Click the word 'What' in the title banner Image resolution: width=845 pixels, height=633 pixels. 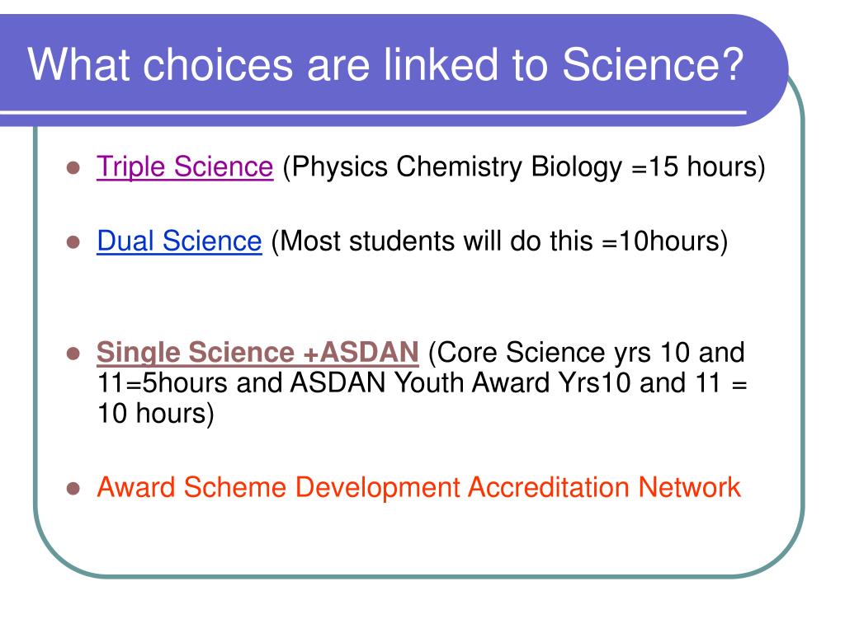(x=78, y=64)
